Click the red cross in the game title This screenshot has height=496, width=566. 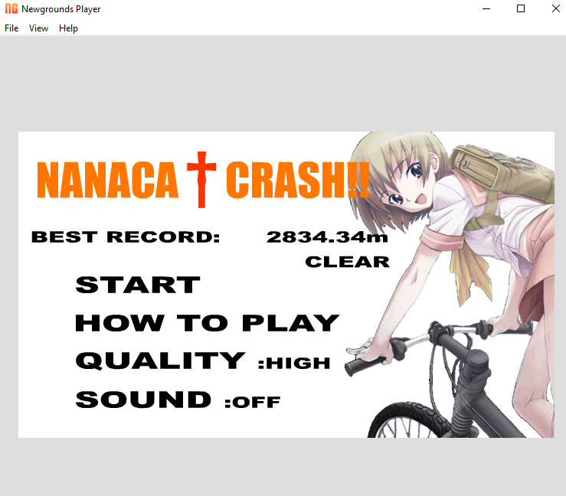tap(201, 179)
